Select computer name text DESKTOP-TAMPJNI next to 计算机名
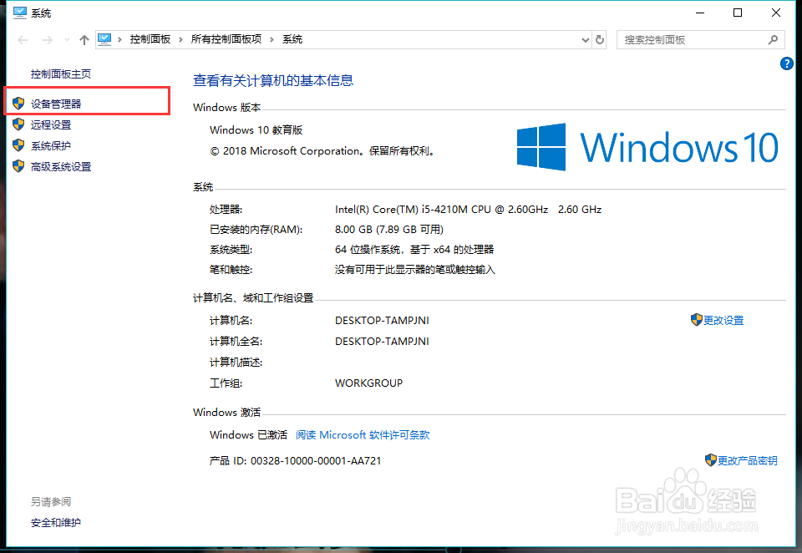 [x=382, y=321]
